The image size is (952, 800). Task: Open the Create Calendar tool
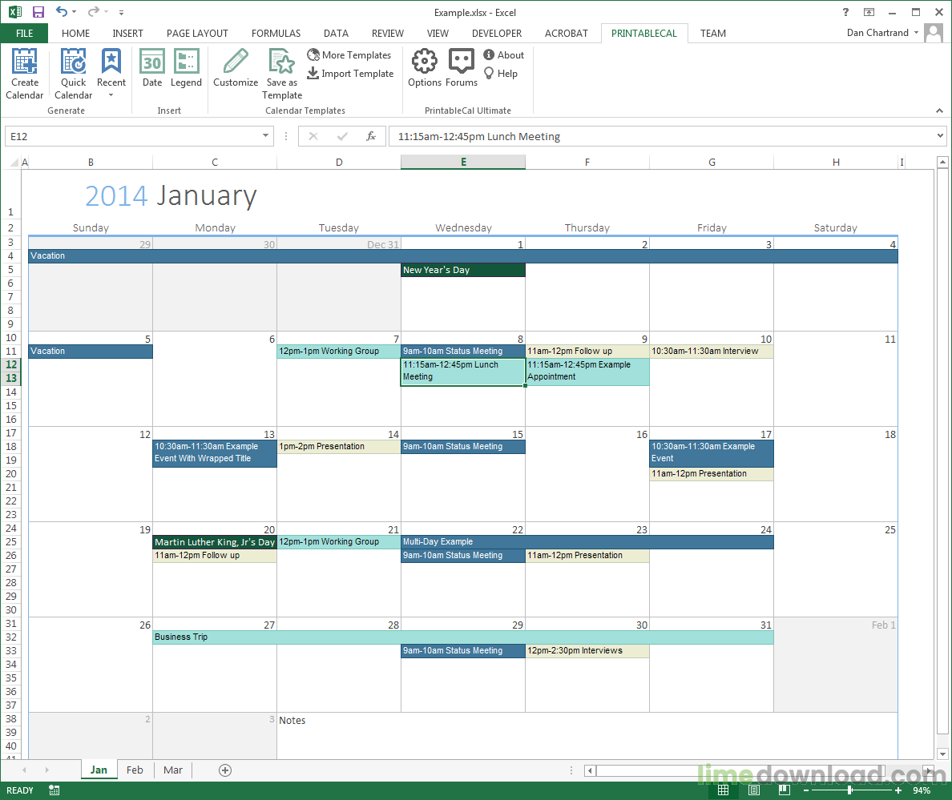coord(24,73)
